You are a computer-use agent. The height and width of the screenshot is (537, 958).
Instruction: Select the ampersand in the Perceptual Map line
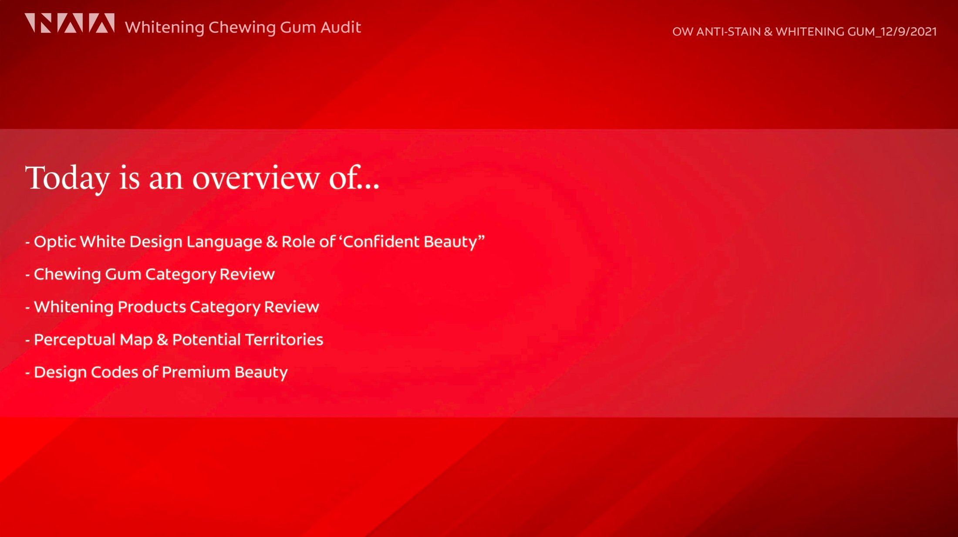[x=162, y=340]
